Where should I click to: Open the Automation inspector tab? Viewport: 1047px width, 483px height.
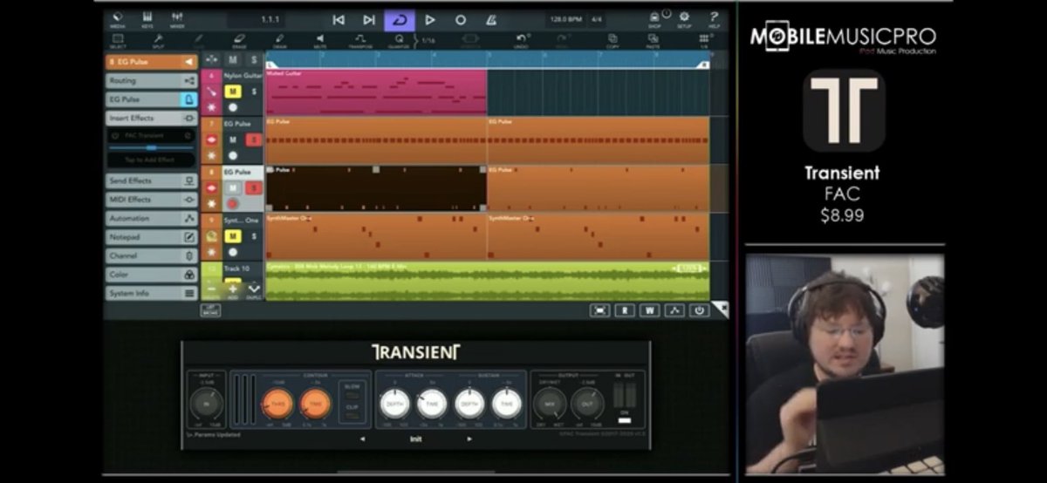point(152,218)
